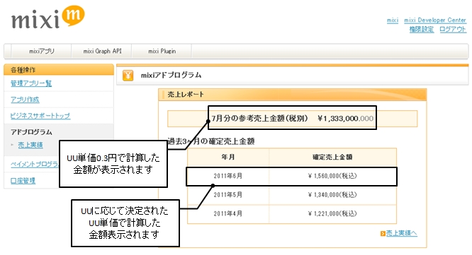Follow the mixi link at top right
Viewport: 472px width, 255px height.
tap(393, 20)
